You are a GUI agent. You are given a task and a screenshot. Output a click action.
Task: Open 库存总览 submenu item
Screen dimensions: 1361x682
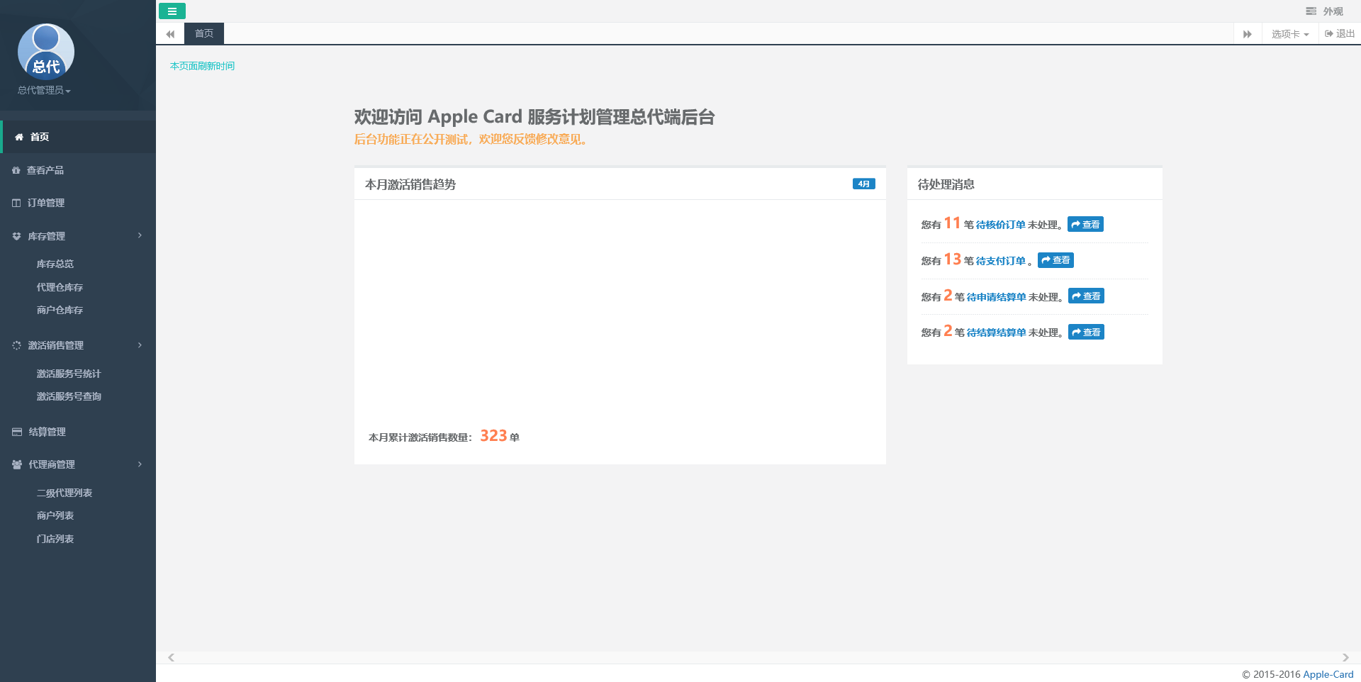point(55,264)
